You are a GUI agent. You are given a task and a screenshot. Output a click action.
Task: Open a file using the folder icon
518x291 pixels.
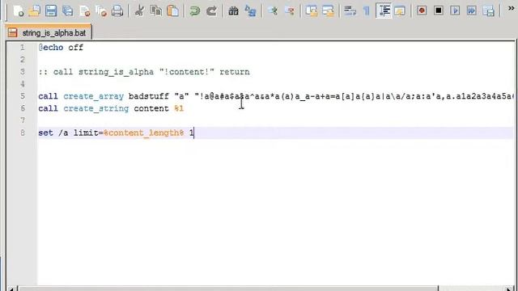pyautogui.click(x=34, y=11)
